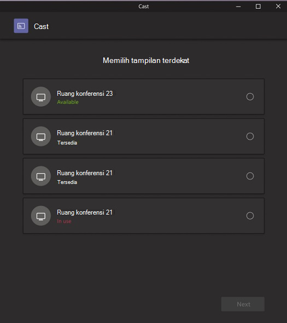Click the Tersedia status in the second row
Screen dimensions: 287x323
(x=67, y=142)
